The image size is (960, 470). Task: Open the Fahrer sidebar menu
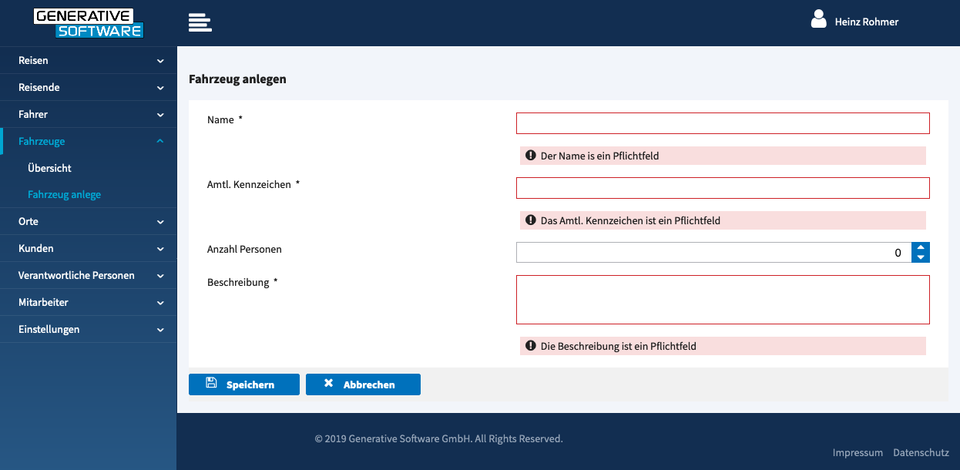pyautogui.click(x=89, y=114)
